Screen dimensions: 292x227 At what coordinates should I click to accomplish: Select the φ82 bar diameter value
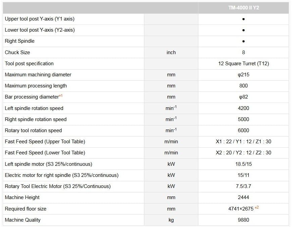(243, 97)
